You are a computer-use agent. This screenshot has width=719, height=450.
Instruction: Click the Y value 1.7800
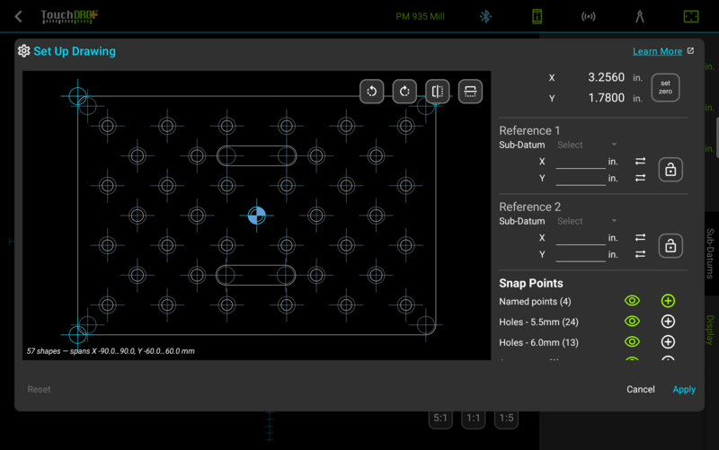(x=606, y=98)
